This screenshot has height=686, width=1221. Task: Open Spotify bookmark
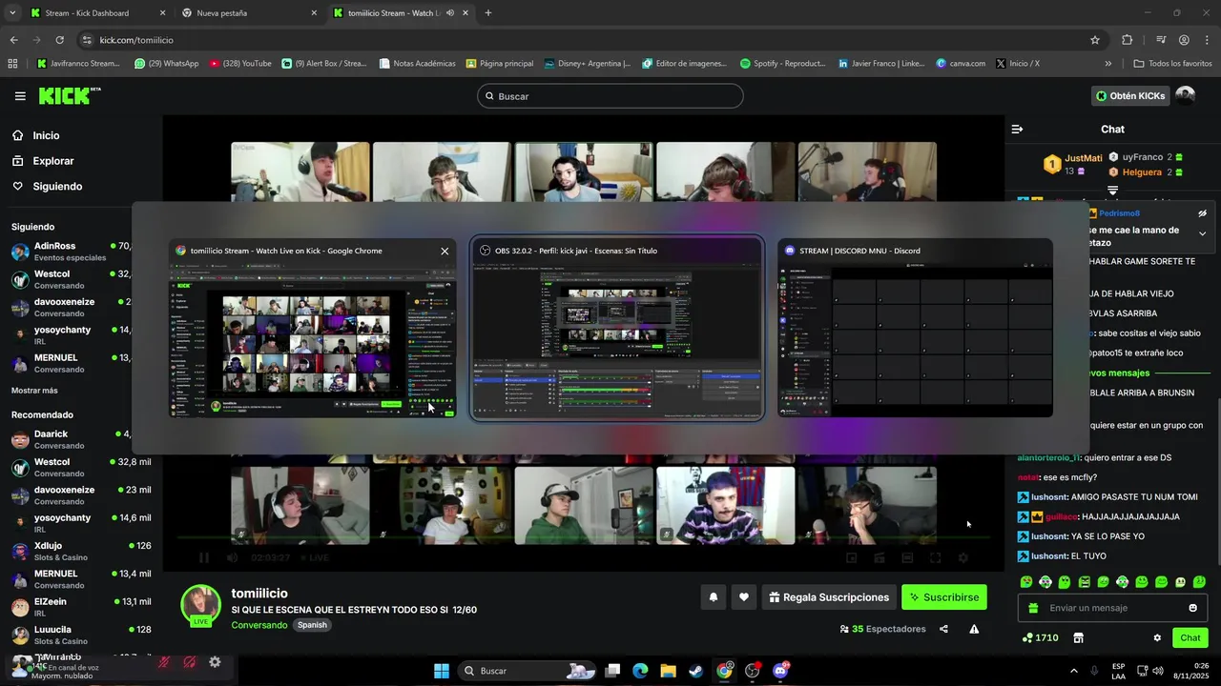(x=782, y=64)
